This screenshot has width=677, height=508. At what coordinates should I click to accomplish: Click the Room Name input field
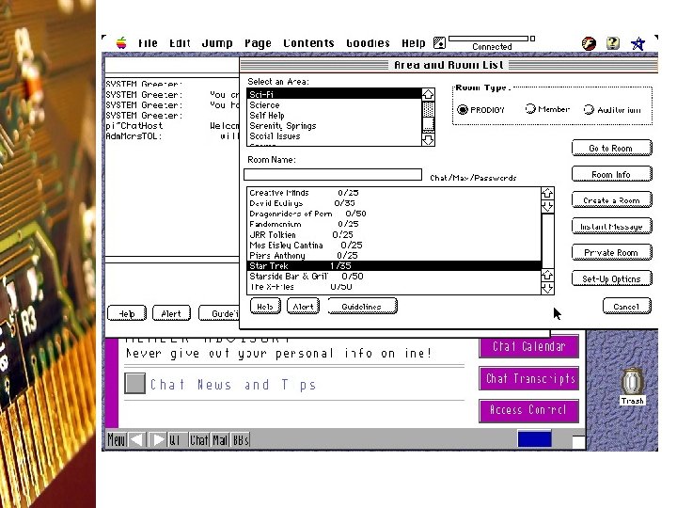tap(333, 175)
